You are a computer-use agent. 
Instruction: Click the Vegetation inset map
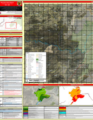pos(41,96)
